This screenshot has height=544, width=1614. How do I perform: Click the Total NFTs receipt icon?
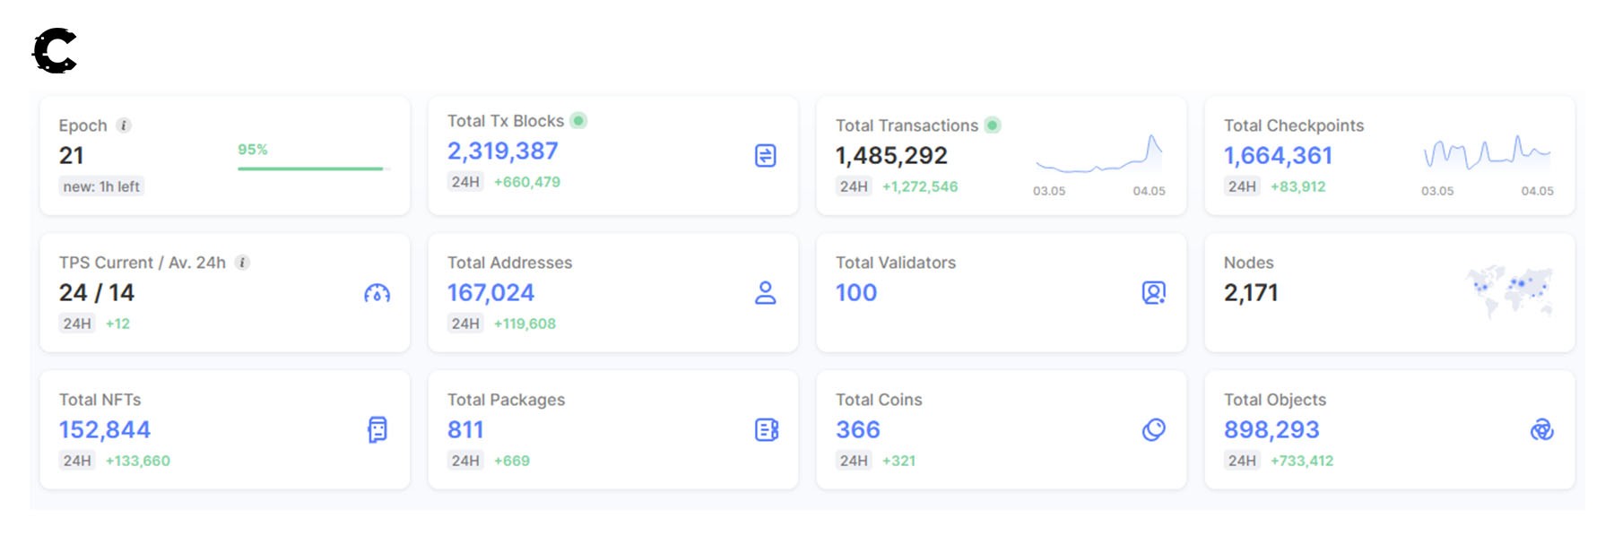coord(377,430)
